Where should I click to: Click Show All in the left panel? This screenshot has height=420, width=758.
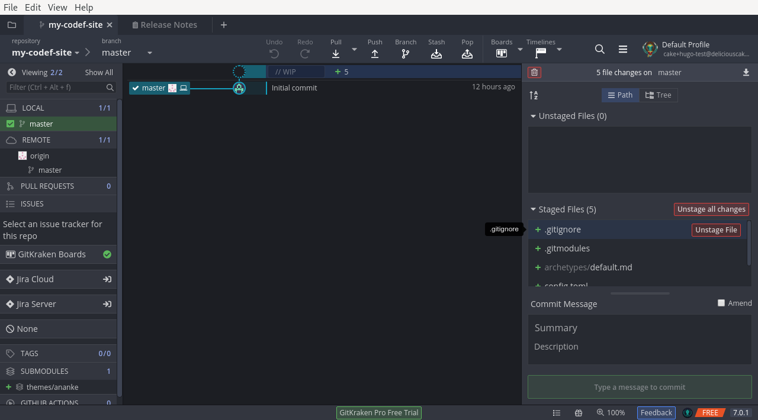pyautogui.click(x=99, y=72)
